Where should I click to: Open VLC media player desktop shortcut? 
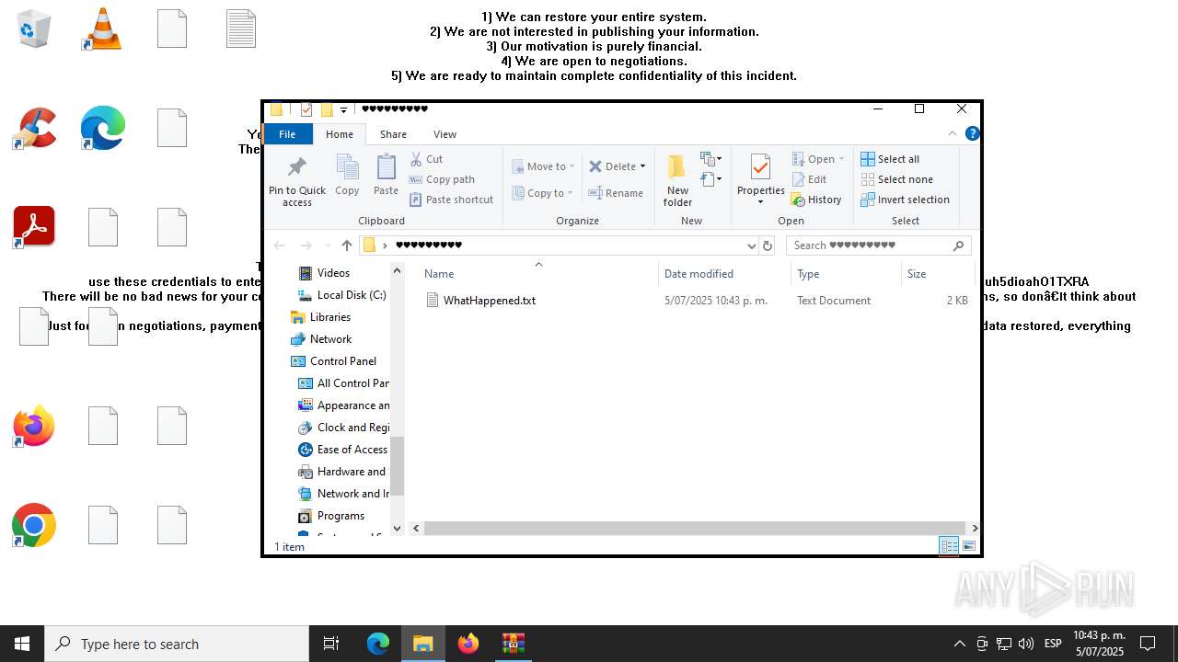tap(102, 29)
